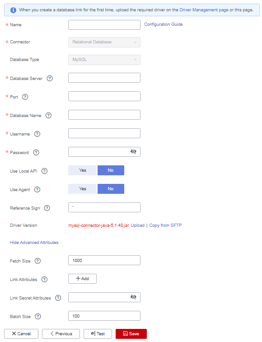262x342 pixels.
Task: Click the question mark next to Username
Action: [37, 134]
